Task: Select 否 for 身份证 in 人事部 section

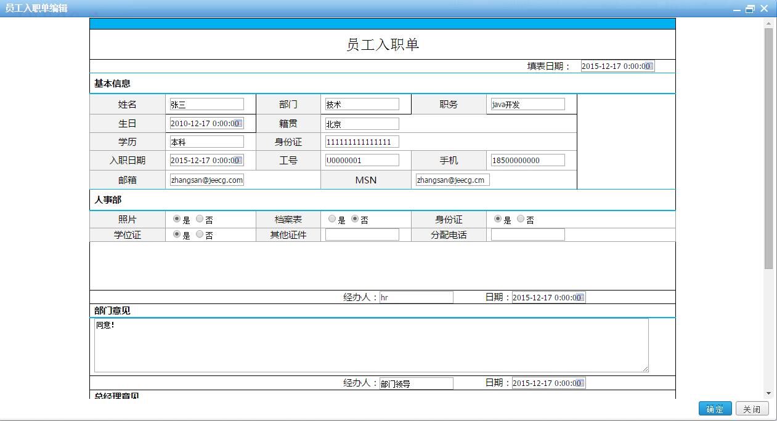Action: pyautogui.click(x=521, y=219)
